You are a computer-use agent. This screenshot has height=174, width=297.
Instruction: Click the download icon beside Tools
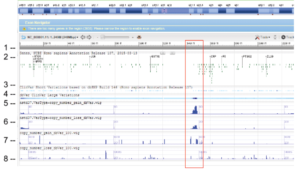[275, 37]
